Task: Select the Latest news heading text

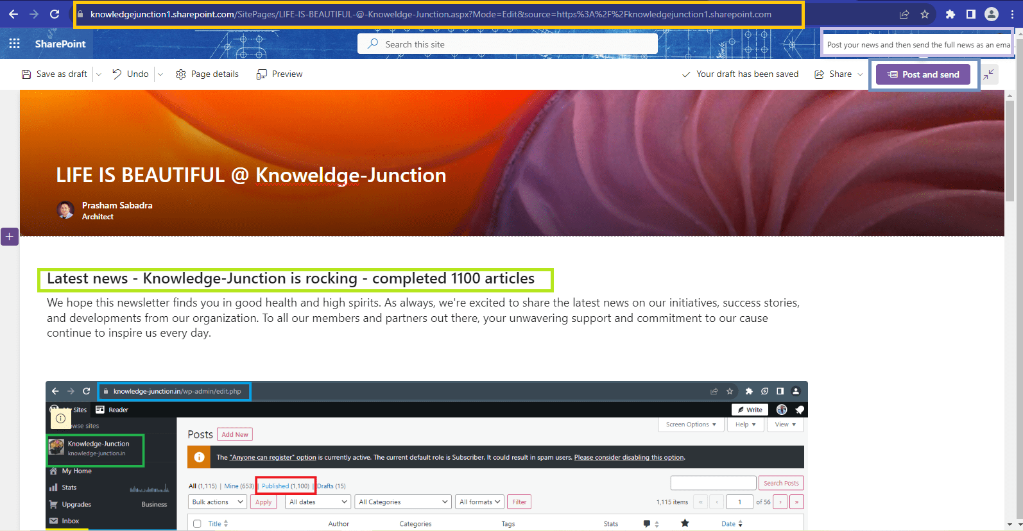Action: 291,278
